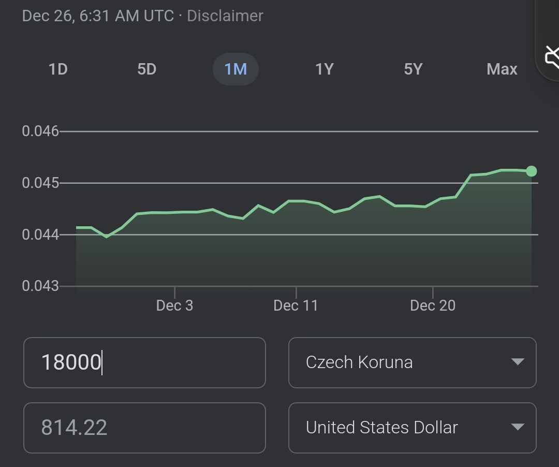Switch to the 1D time range
The height and width of the screenshot is (467, 559).
click(58, 69)
